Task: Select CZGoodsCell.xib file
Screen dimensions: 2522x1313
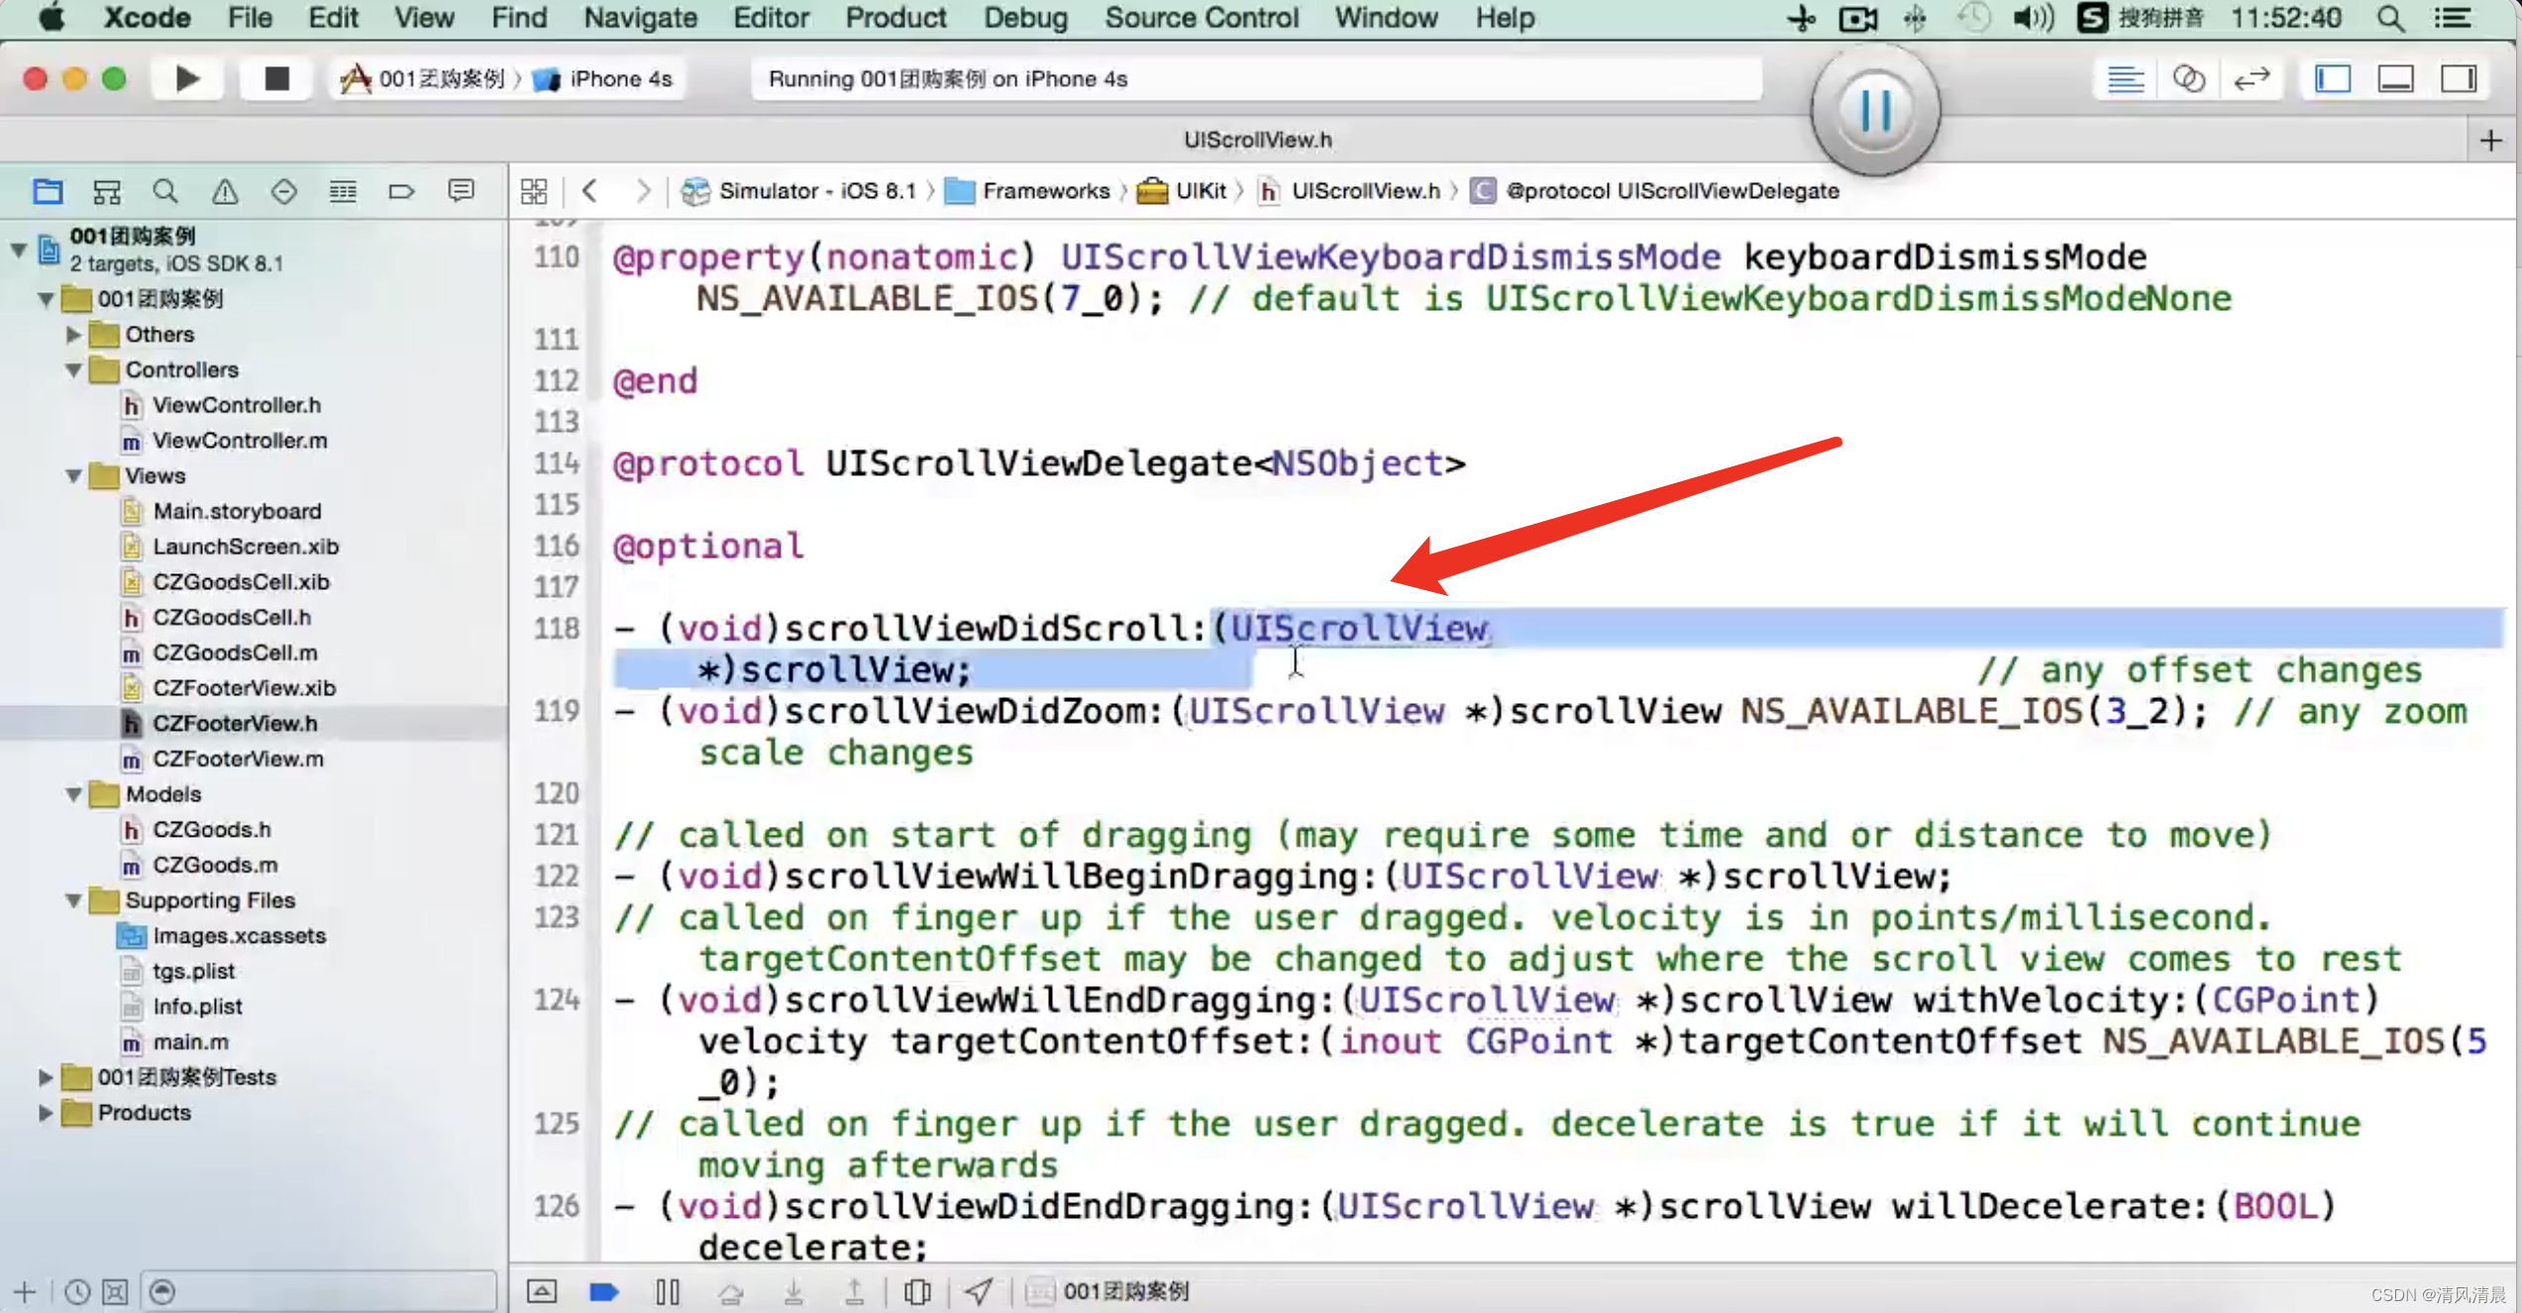Action: (241, 581)
